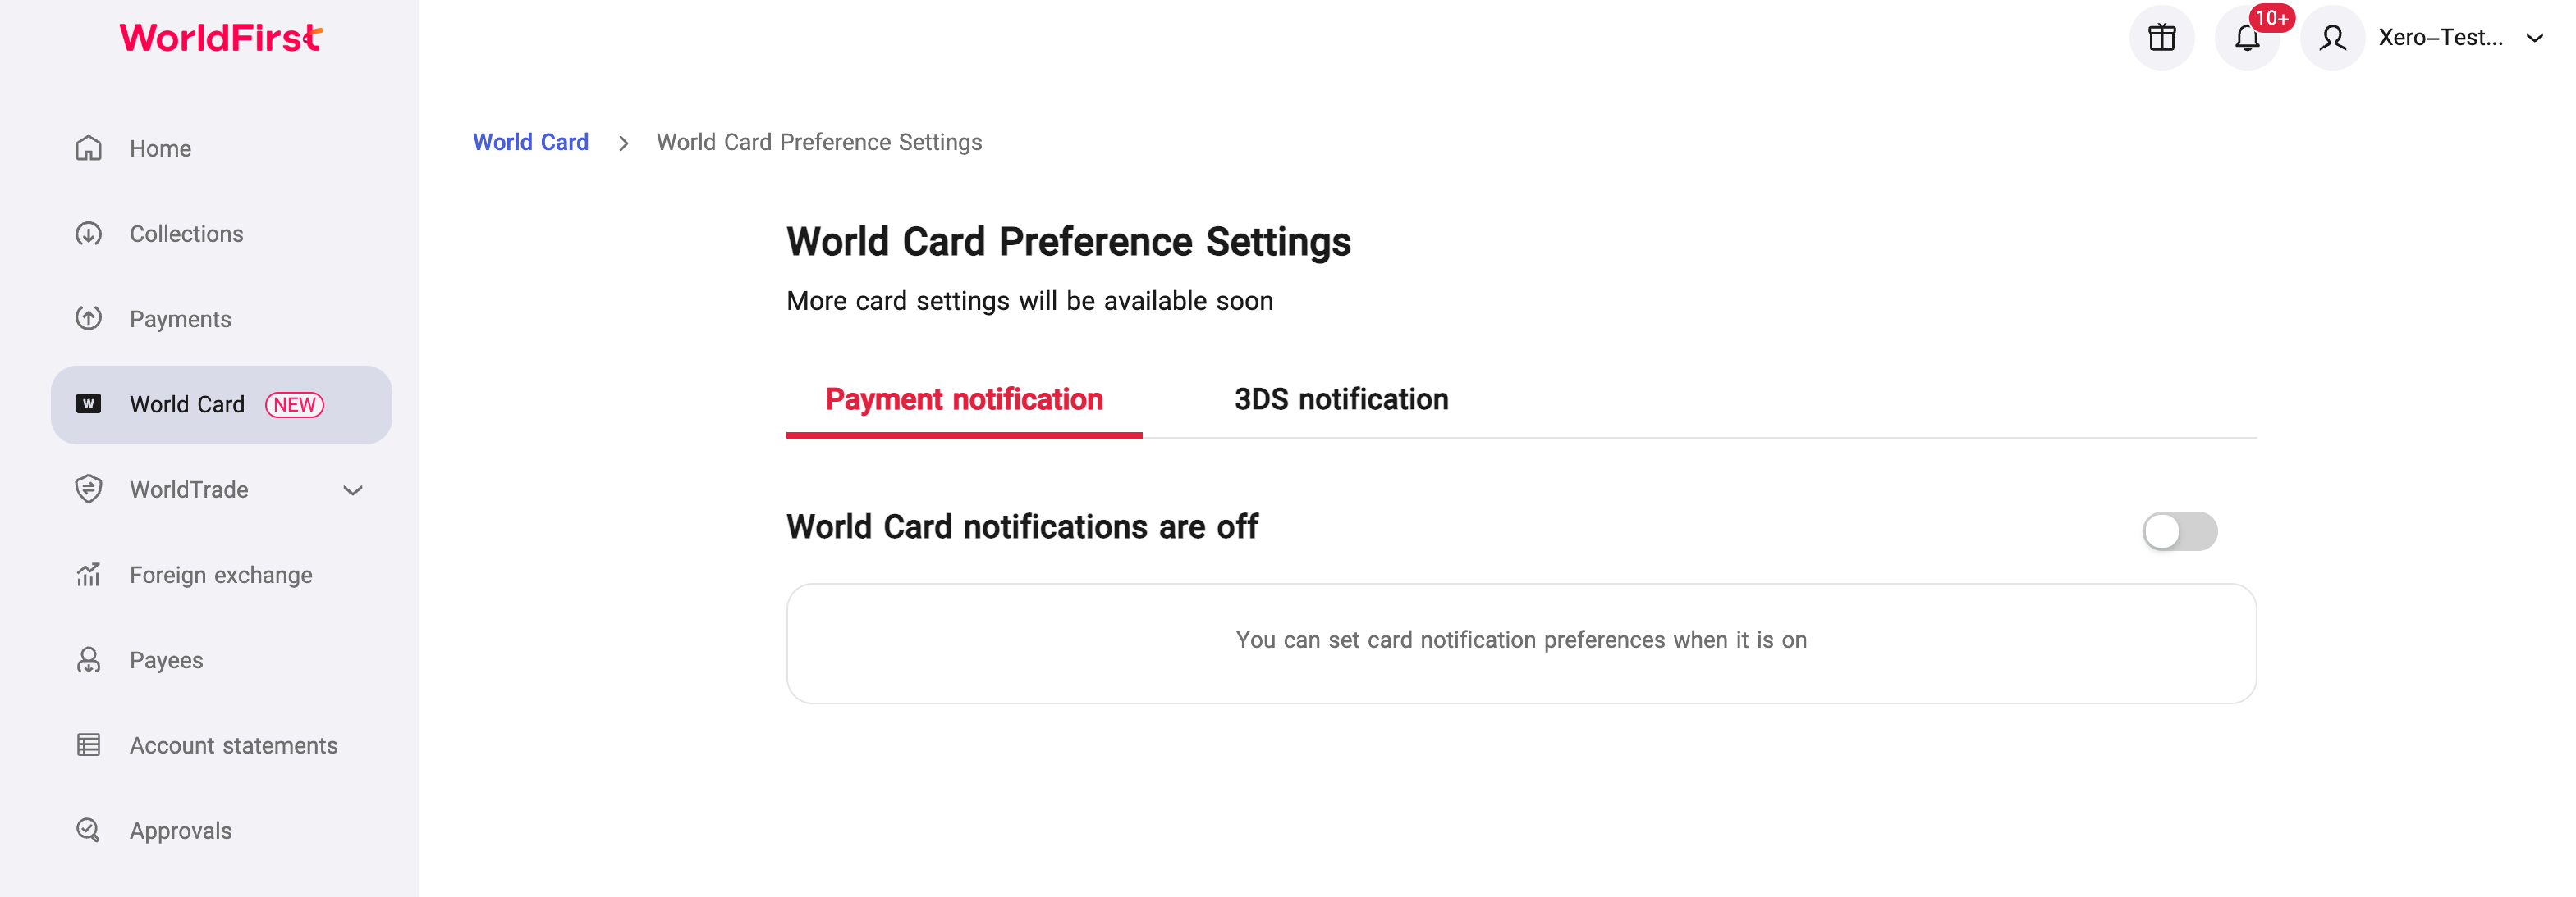Viewport: 2576px width, 897px height.
Task: Click the Payments upload-circle icon
Action: tap(89, 319)
